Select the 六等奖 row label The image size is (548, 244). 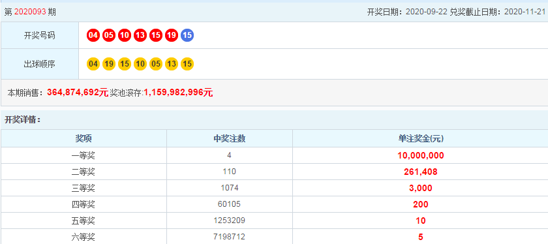tap(84, 237)
